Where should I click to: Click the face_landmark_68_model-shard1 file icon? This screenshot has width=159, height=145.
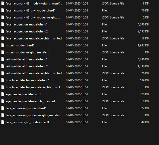tap(3, 122)
